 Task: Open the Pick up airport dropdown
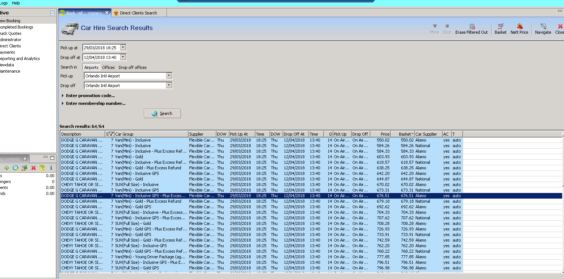(169, 76)
